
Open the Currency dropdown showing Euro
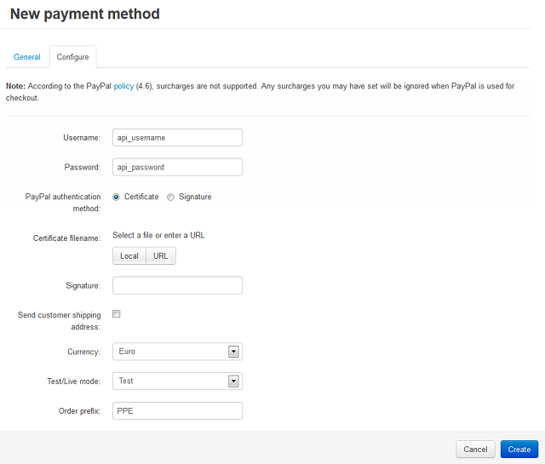coord(178,352)
